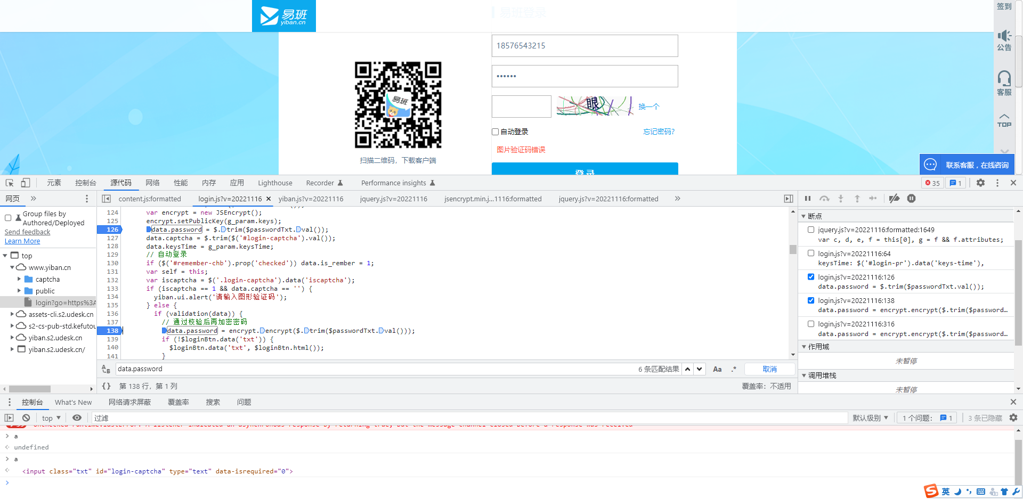Switch to 元素 Elements tab
Image resolution: width=1023 pixels, height=499 pixels.
coord(54,183)
